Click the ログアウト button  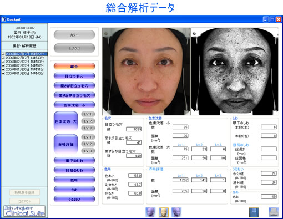coord(24,201)
